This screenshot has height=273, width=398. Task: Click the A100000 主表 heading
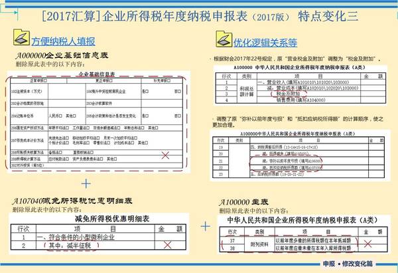pyautogui.click(x=243, y=202)
